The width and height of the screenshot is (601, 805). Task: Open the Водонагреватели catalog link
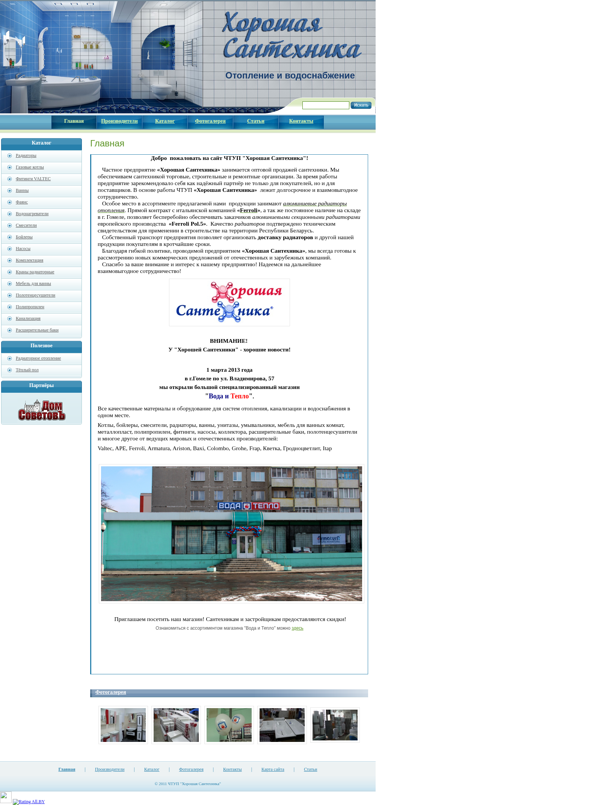pyautogui.click(x=32, y=214)
